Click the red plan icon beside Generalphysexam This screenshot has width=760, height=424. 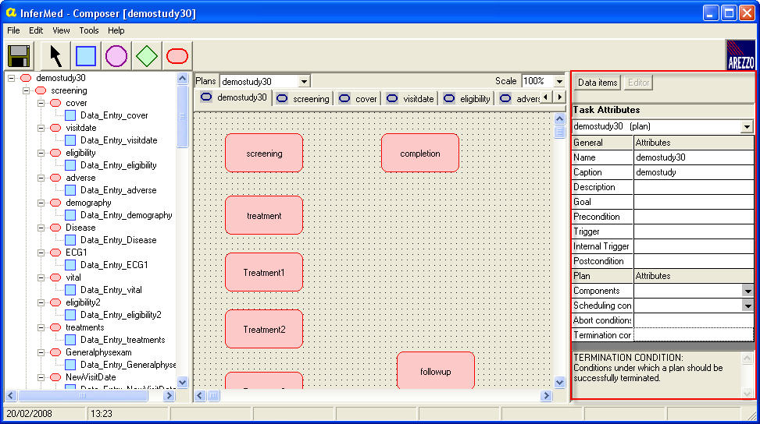pyautogui.click(x=55, y=352)
